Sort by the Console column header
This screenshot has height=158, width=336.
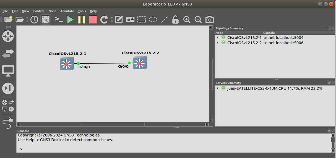coord(299,33)
